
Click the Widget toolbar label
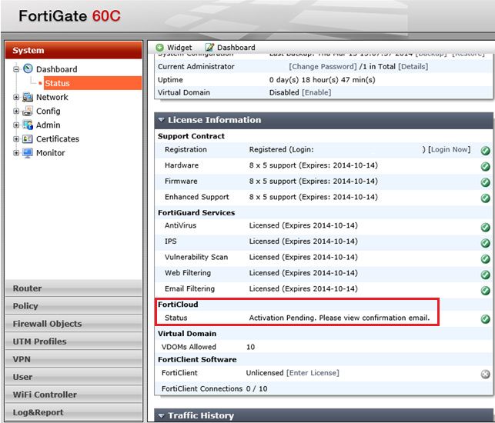click(x=179, y=48)
